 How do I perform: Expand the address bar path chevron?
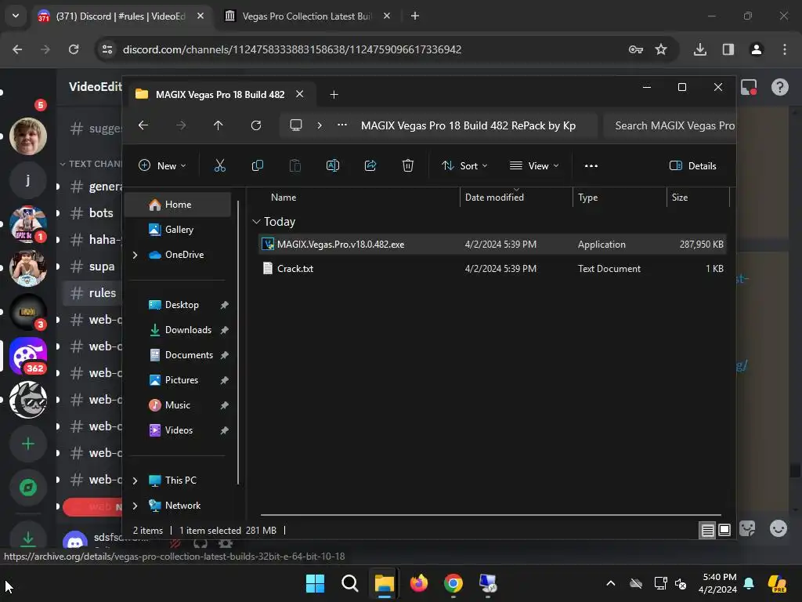pyautogui.click(x=320, y=125)
